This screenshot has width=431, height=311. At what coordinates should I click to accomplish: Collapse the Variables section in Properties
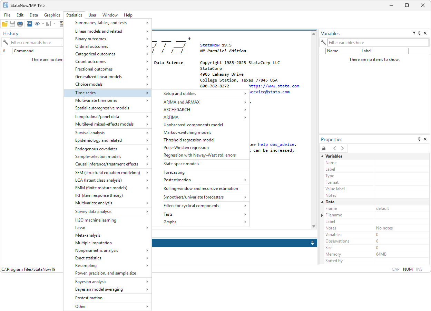322,156
